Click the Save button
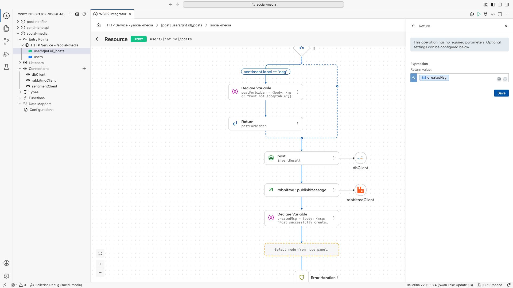The height and width of the screenshot is (288, 513). pyautogui.click(x=501, y=93)
